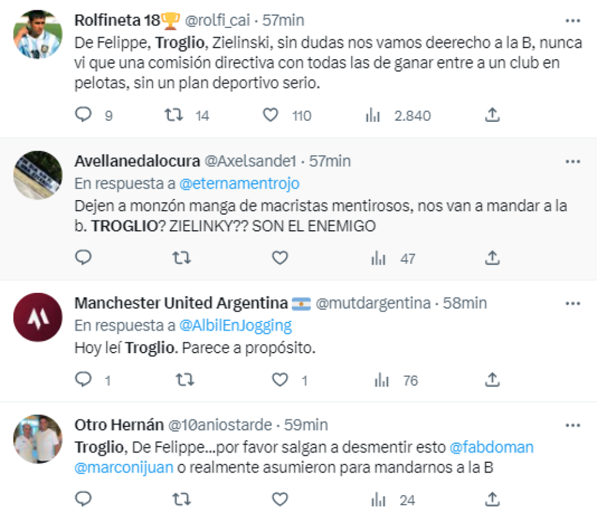Like Otro Hernán's tweet

(x=279, y=498)
